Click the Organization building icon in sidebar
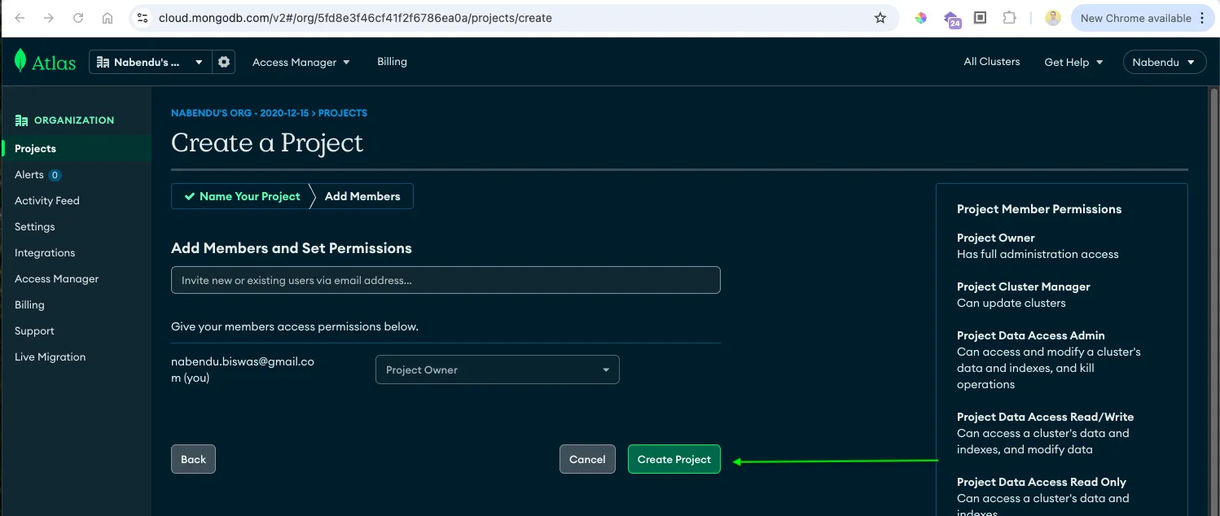Screen dimensions: 1220x516 click(21, 120)
